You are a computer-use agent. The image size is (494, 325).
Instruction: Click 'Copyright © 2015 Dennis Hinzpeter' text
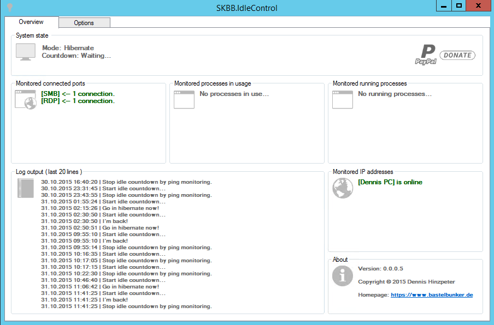pyautogui.click(x=407, y=282)
